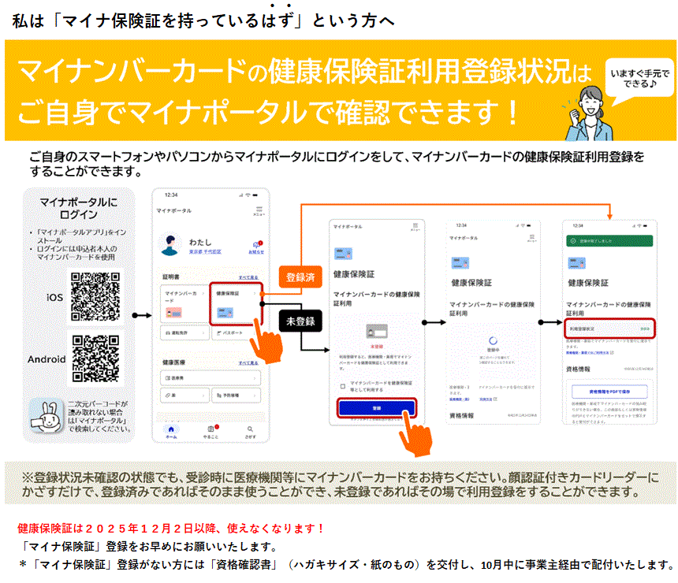Click the マイナポータルにログイン heading
The image size is (678, 583).
pos(78,208)
